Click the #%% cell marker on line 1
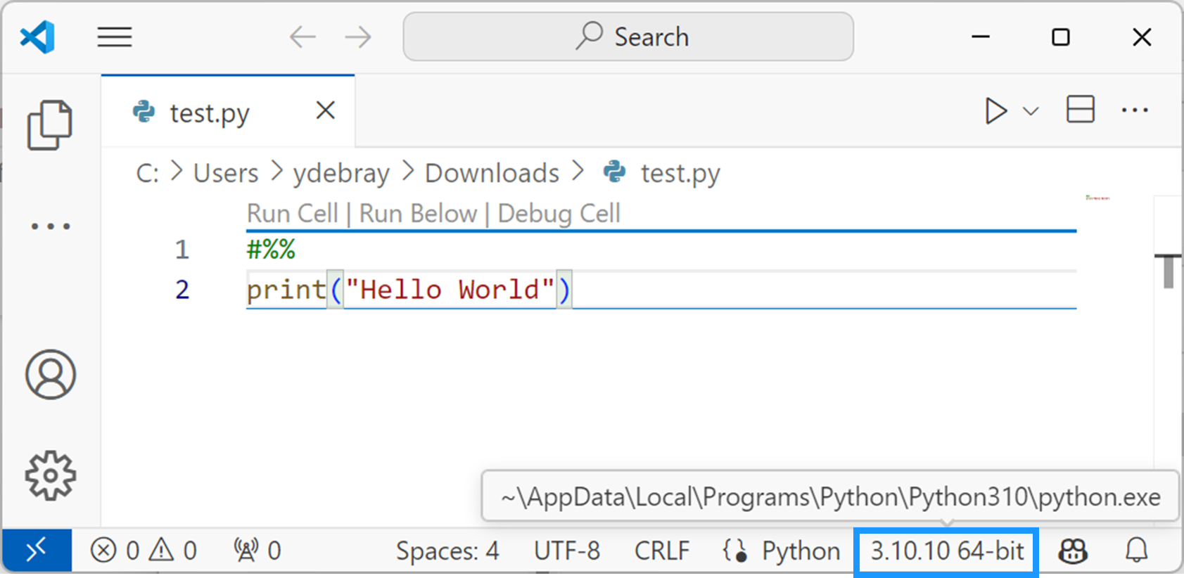 [271, 249]
